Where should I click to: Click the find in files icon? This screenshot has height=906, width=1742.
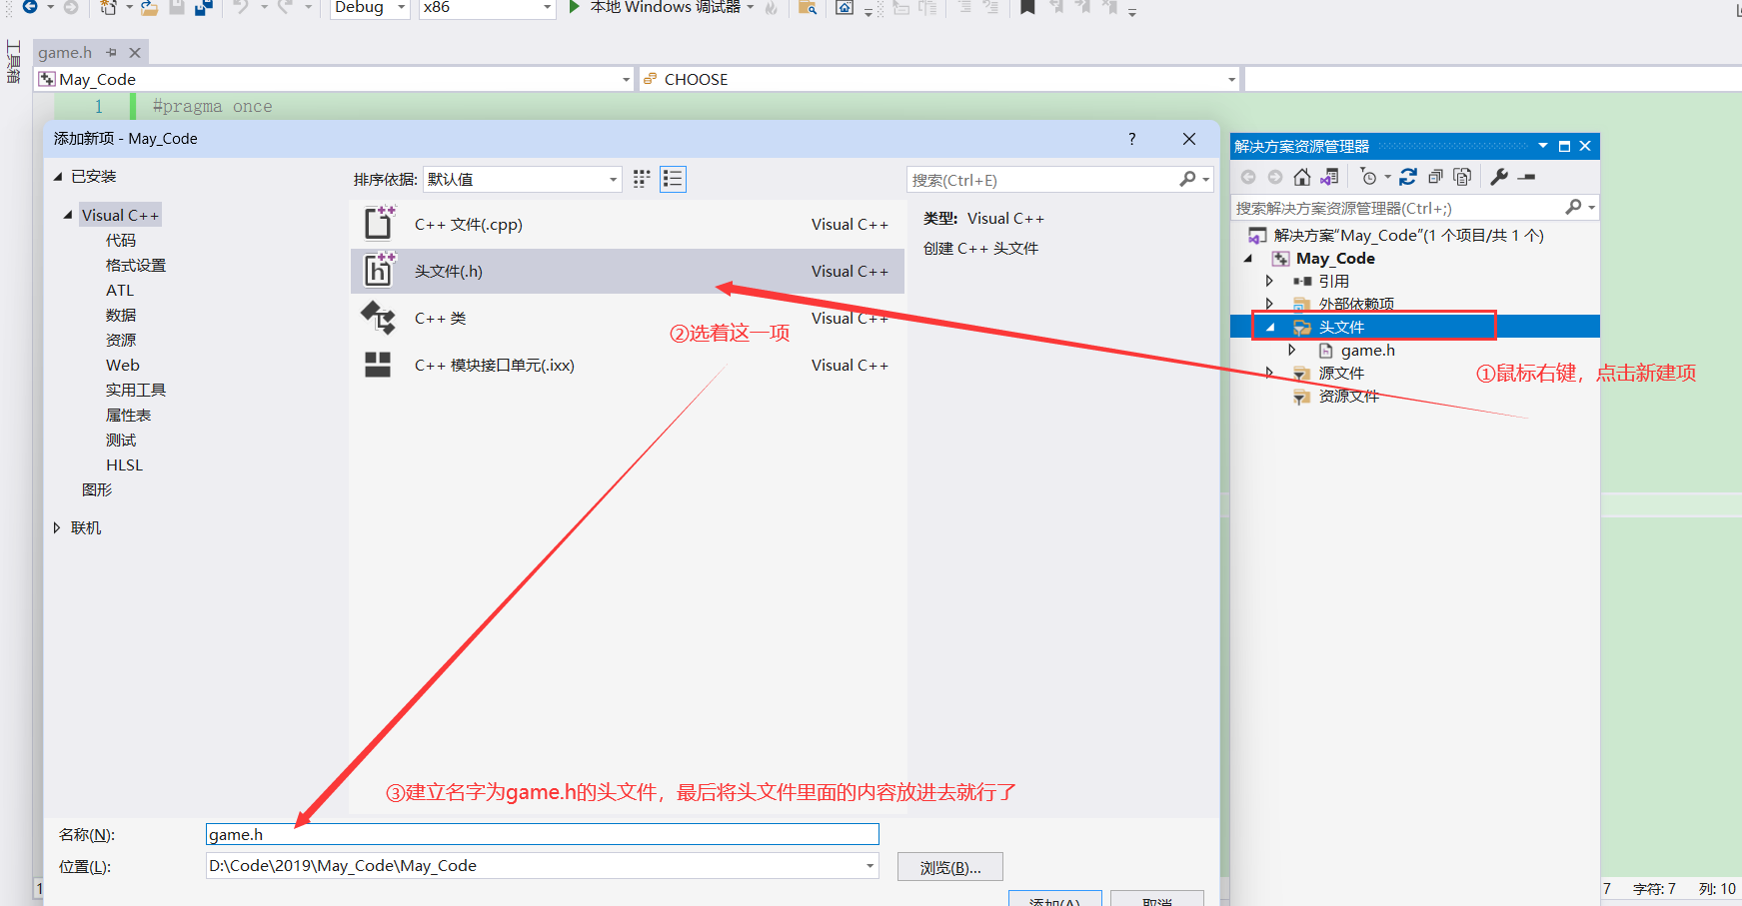pyautogui.click(x=808, y=8)
